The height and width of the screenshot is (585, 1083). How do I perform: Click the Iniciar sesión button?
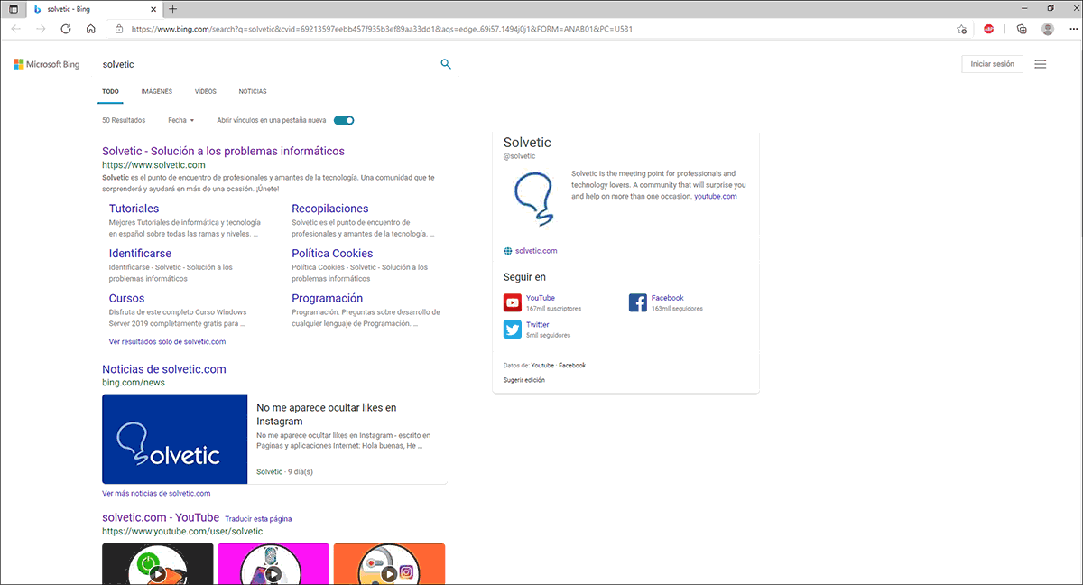pyautogui.click(x=992, y=64)
